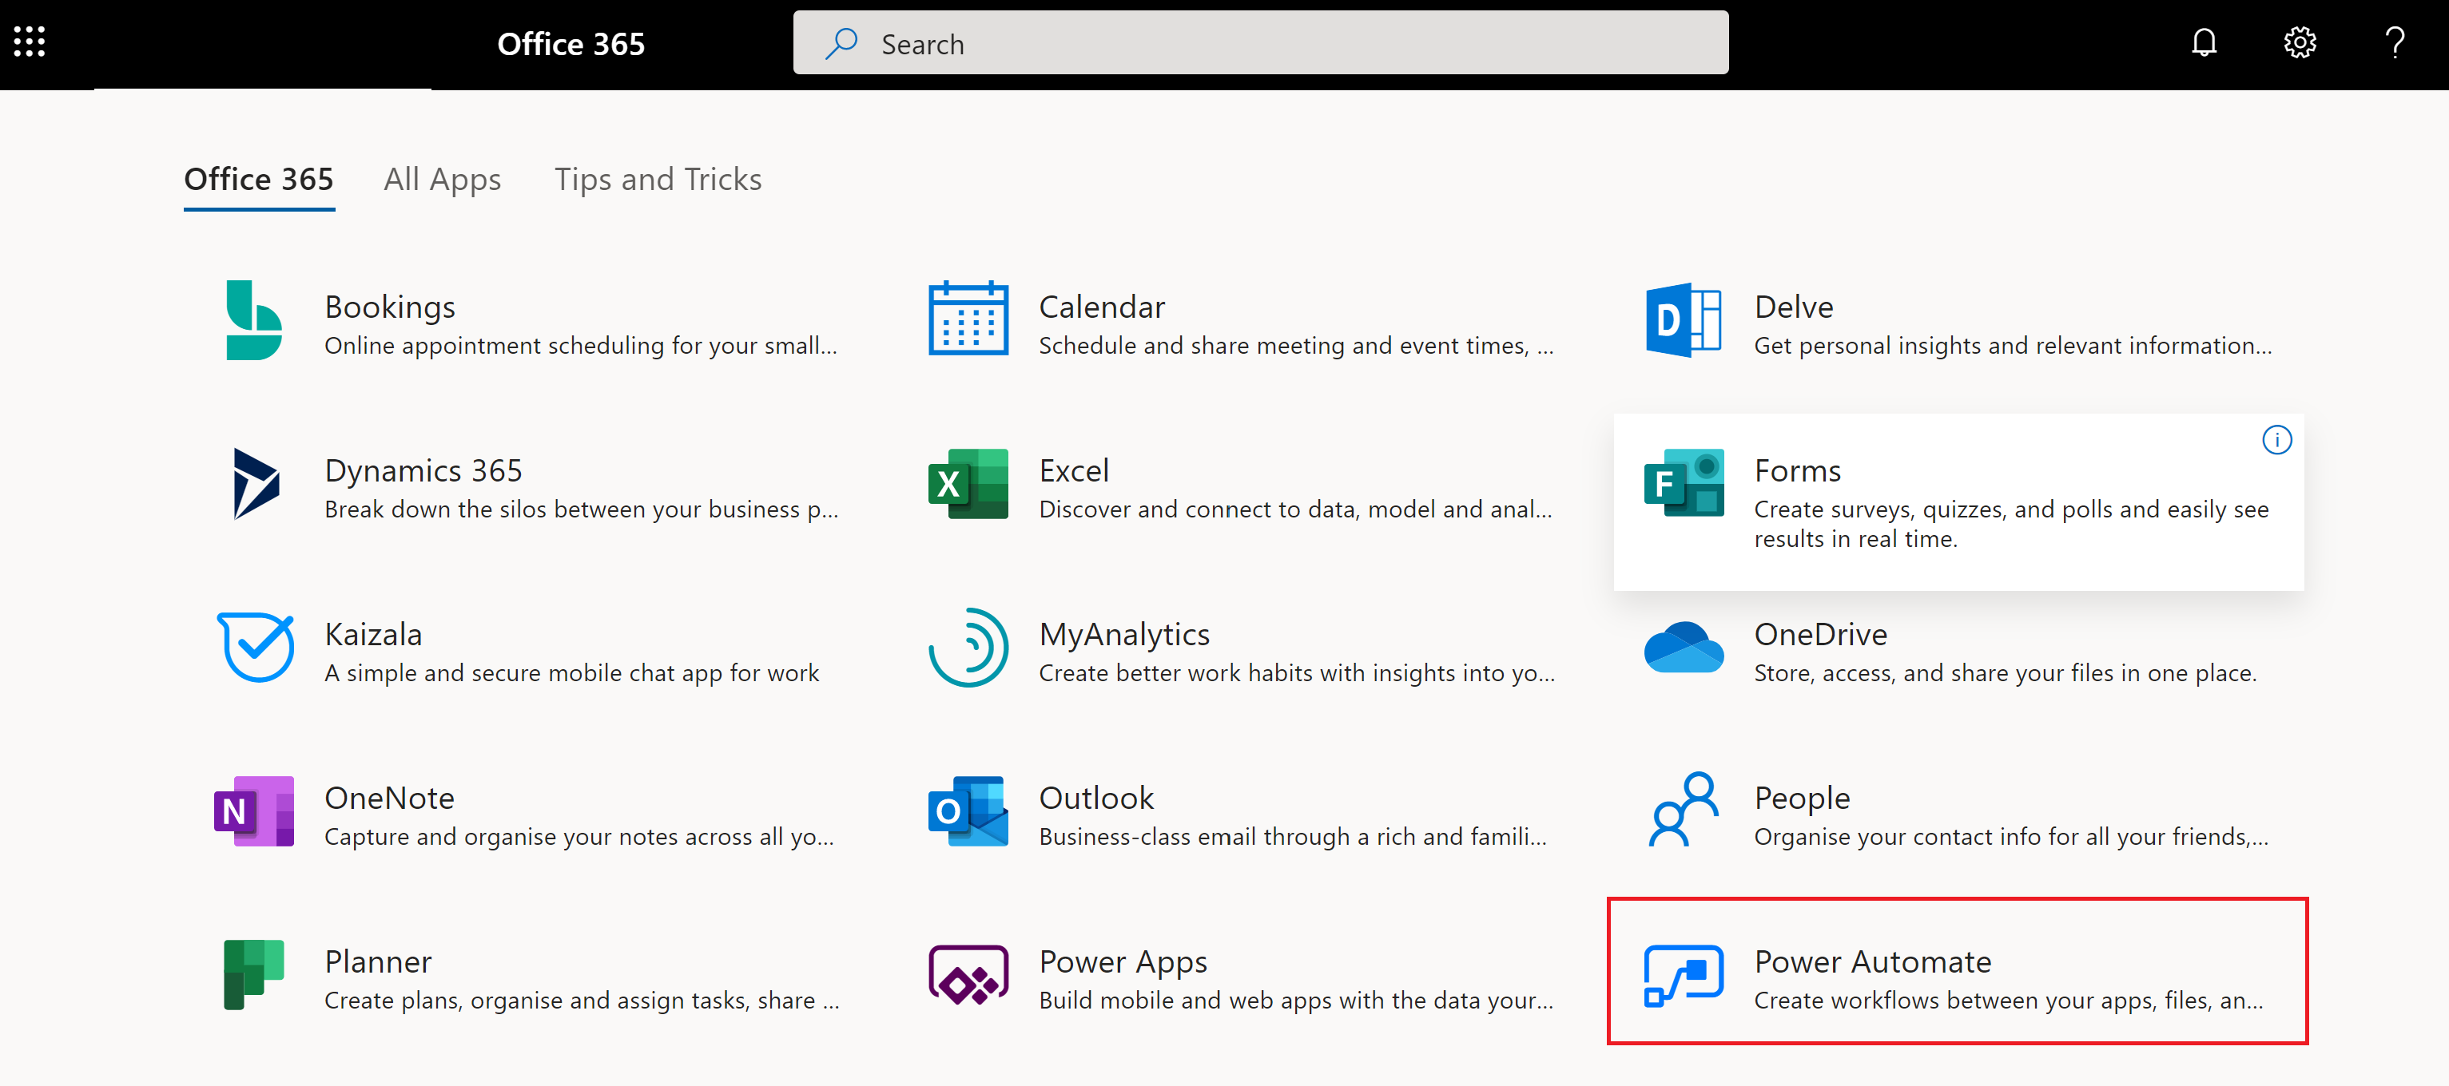Click 'Get personal insights and relevant information...' text
2449x1086 pixels.
click(2013, 346)
